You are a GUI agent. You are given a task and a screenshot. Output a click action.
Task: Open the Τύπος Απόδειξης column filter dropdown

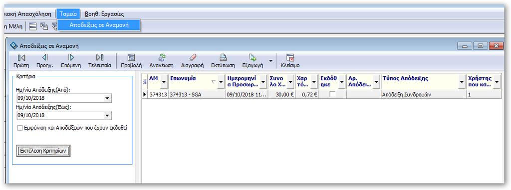[462, 82]
